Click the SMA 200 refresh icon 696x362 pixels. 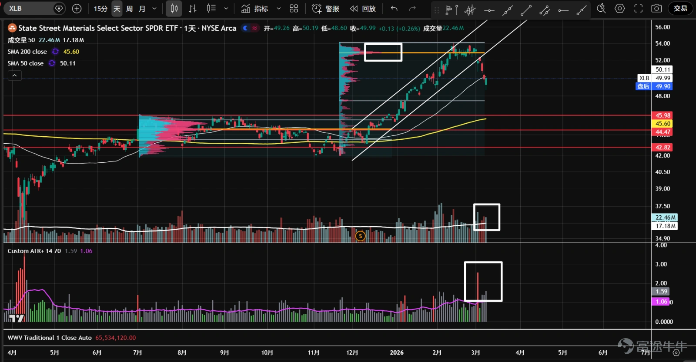(55, 52)
